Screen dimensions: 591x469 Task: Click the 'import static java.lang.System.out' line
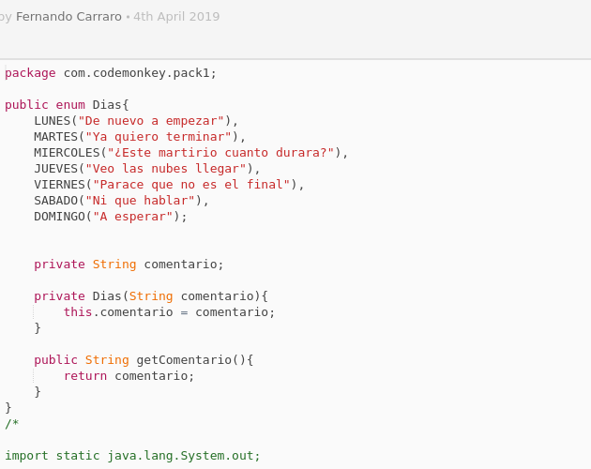point(132,456)
